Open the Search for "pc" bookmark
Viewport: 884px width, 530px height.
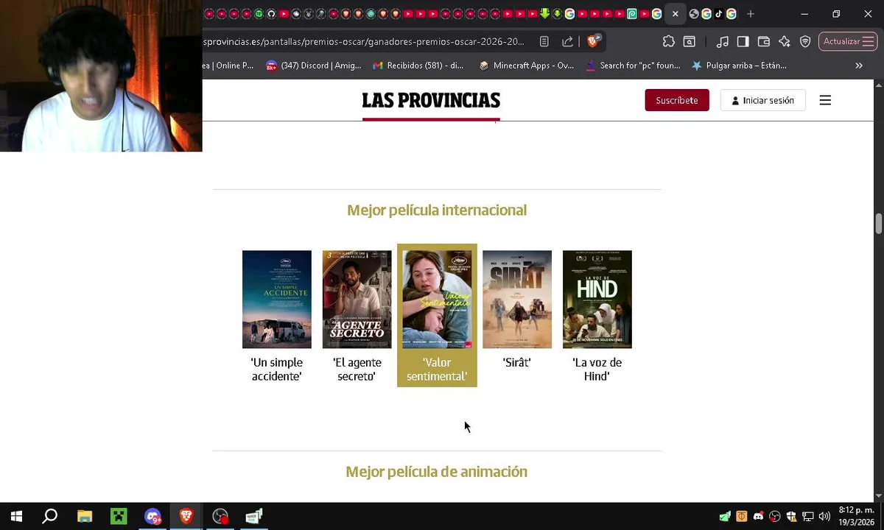pyautogui.click(x=633, y=66)
